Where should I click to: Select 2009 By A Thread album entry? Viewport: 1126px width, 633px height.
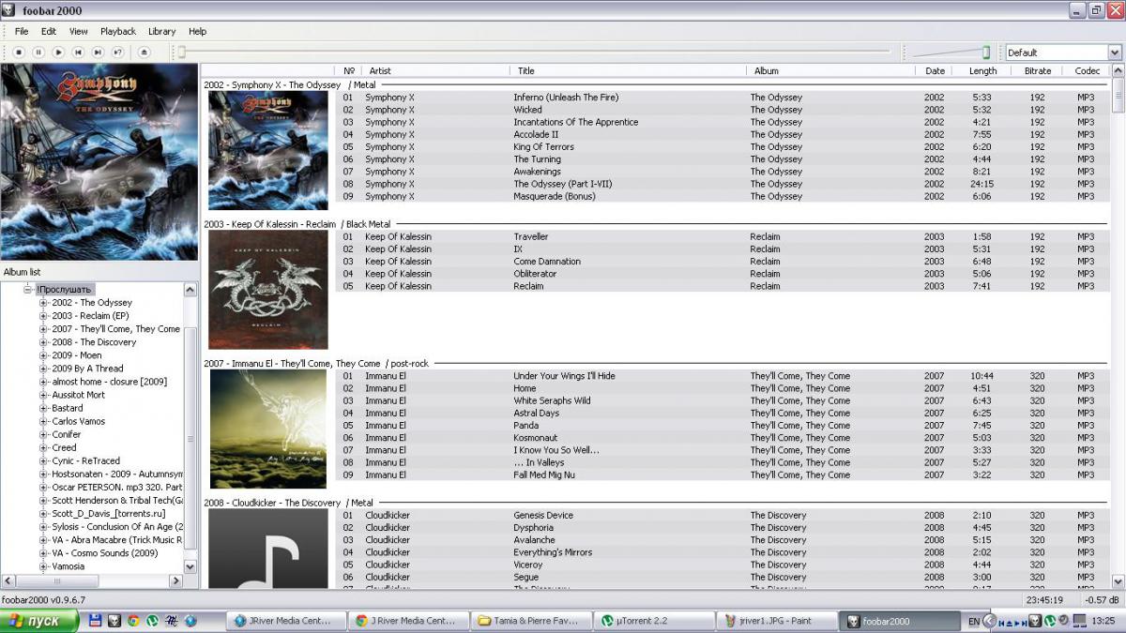(x=87, y=369)
